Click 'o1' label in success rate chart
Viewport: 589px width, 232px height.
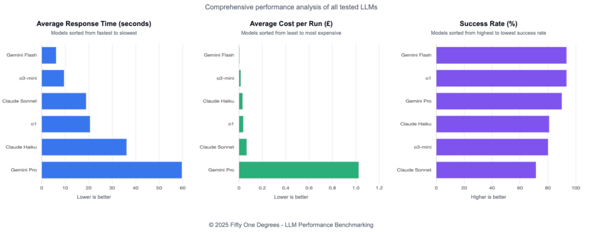428,78
